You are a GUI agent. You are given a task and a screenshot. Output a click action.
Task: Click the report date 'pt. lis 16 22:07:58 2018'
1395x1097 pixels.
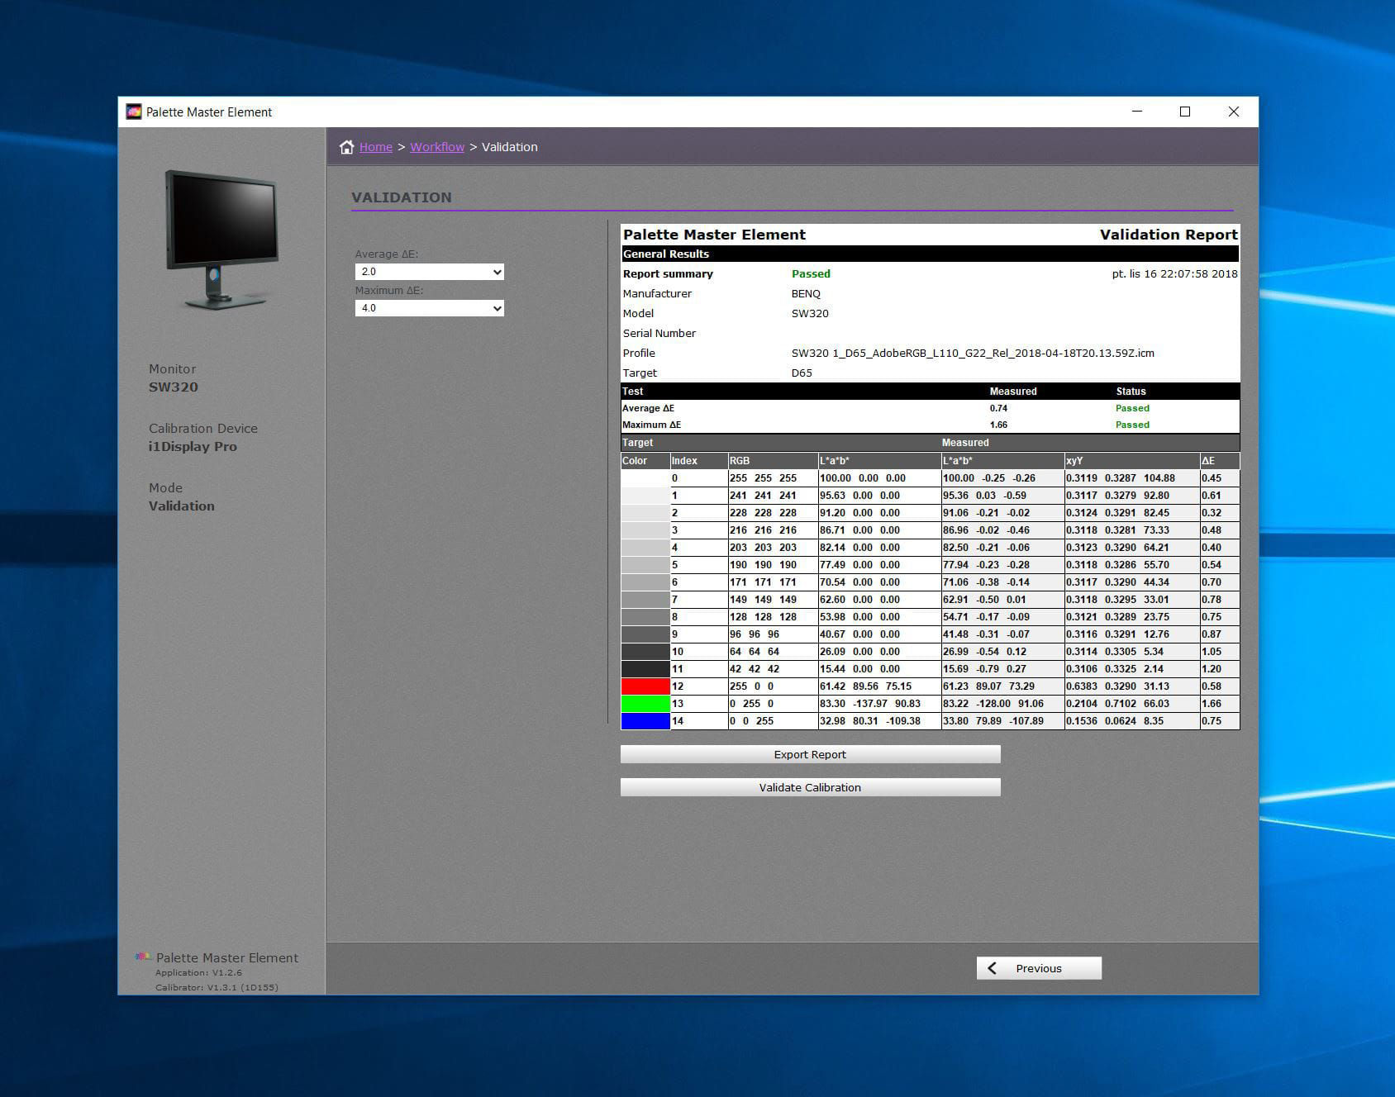(x=1174, y=273)
